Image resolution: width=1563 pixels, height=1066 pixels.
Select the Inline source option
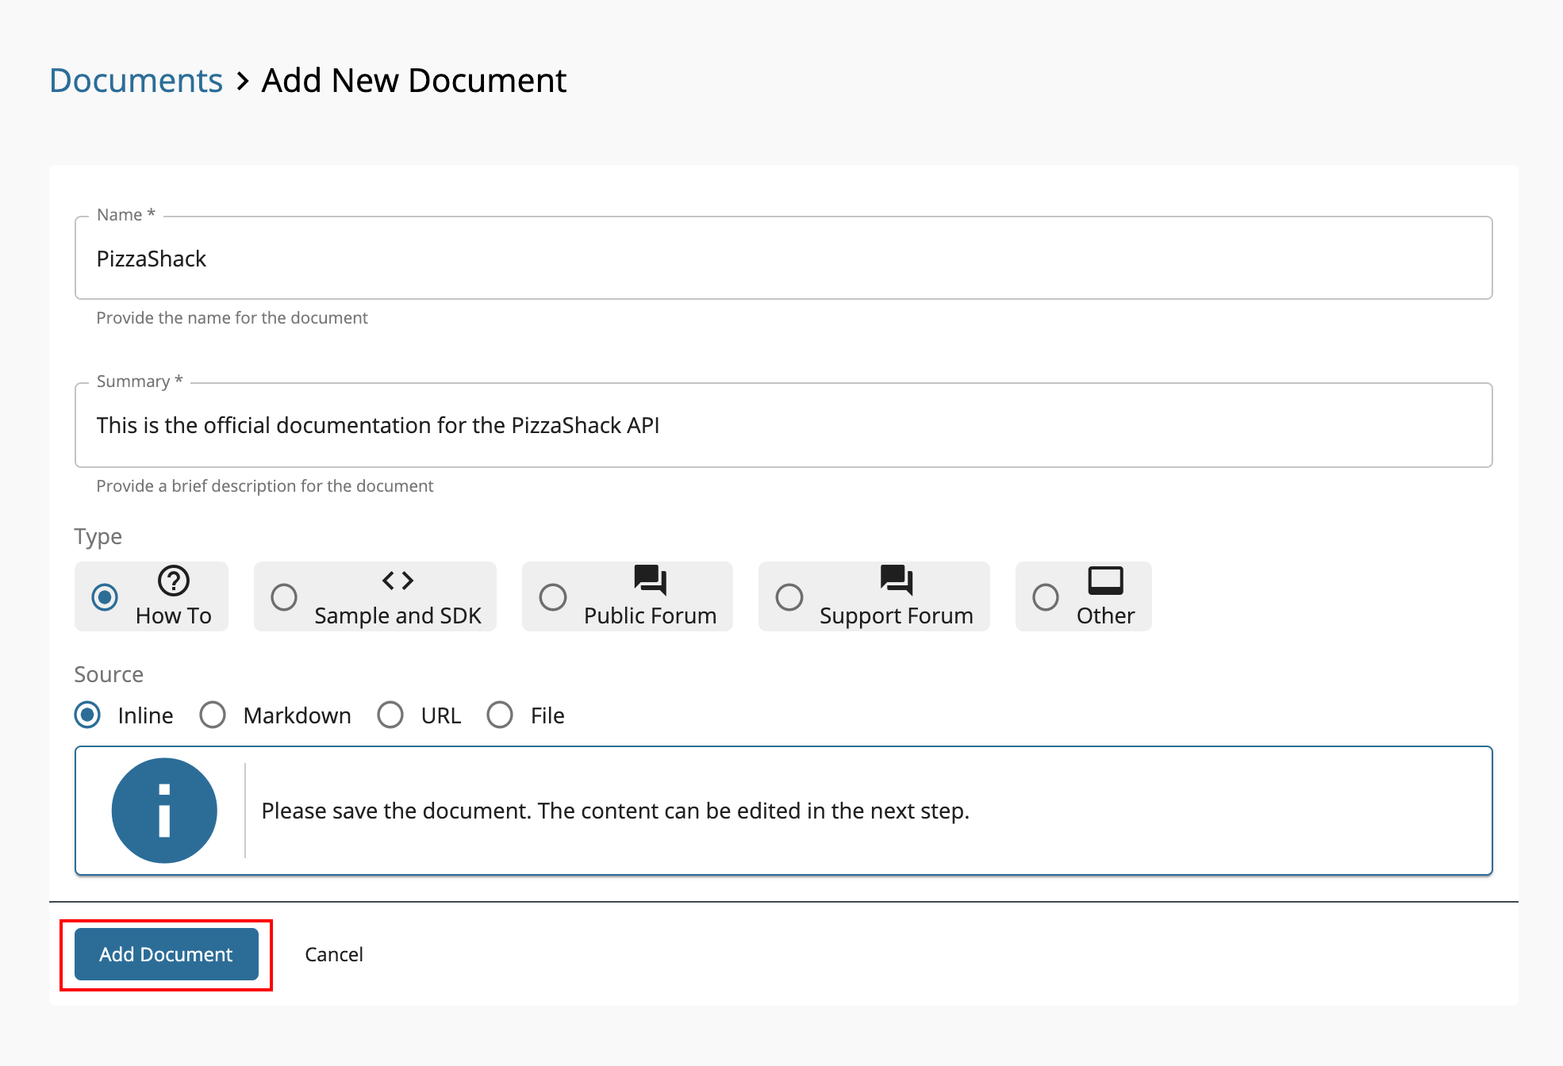coord(88,715)
